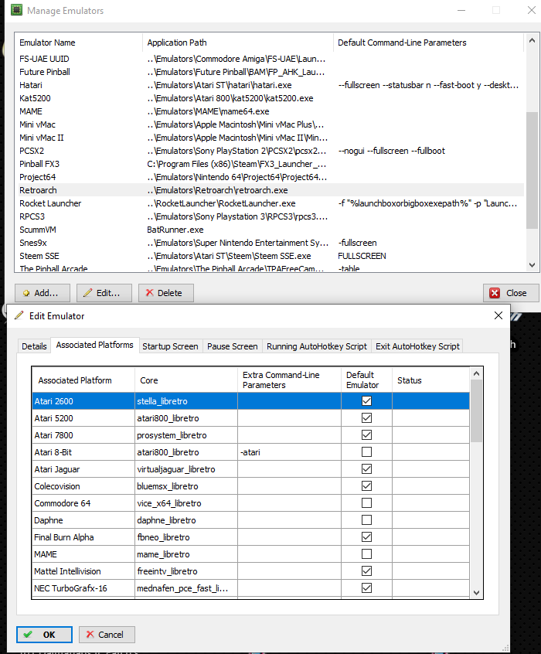Click emulator list scroll up arrow
Image resolution: width=541 pixels, height=654 pixels.
pyautogui.click(x=532, y=40)
